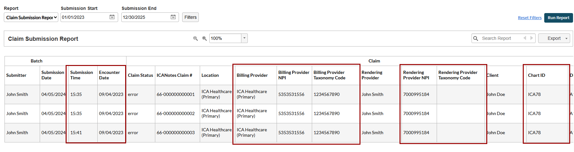
Task: Select claim number 66-000000000002 cell
Action: coord(176,113)
